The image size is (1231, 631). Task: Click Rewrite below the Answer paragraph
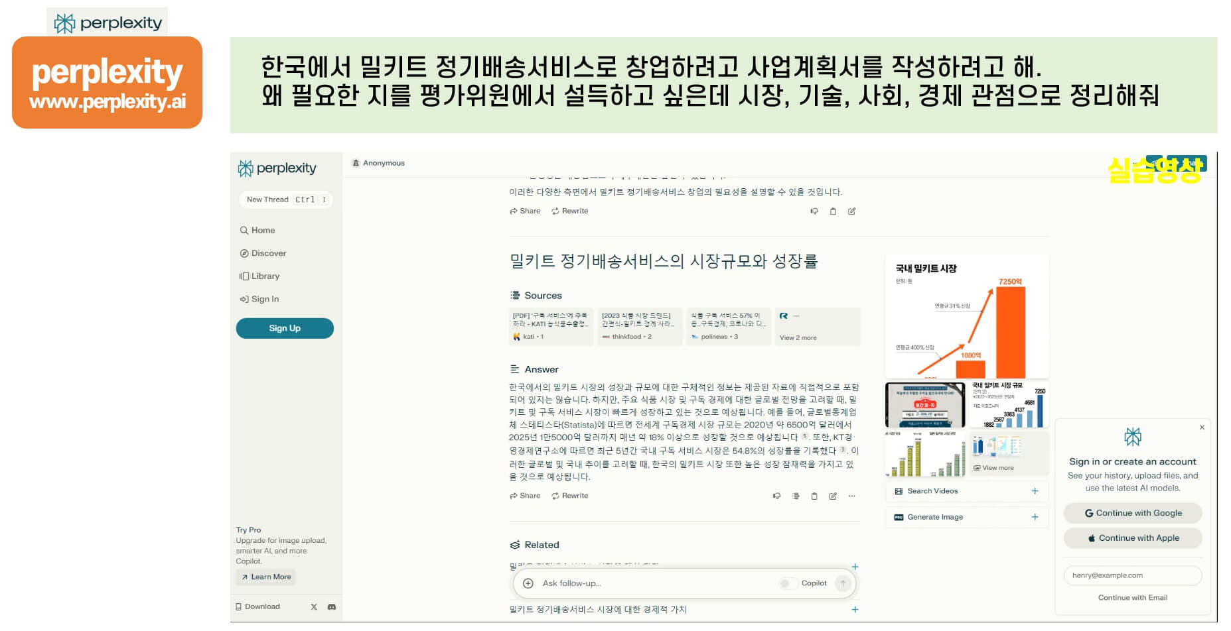570,496
